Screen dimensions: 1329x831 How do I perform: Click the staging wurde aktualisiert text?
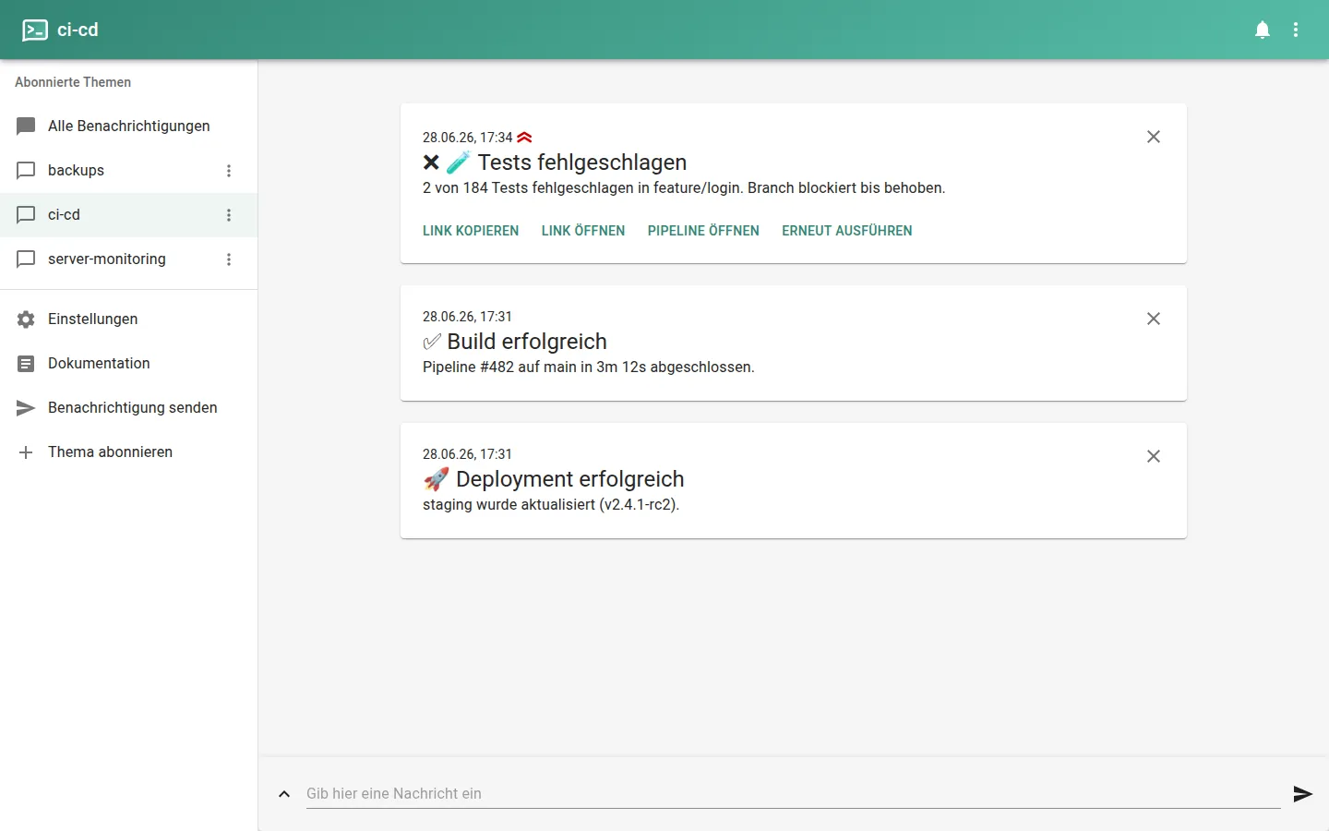tap(551, 505)
